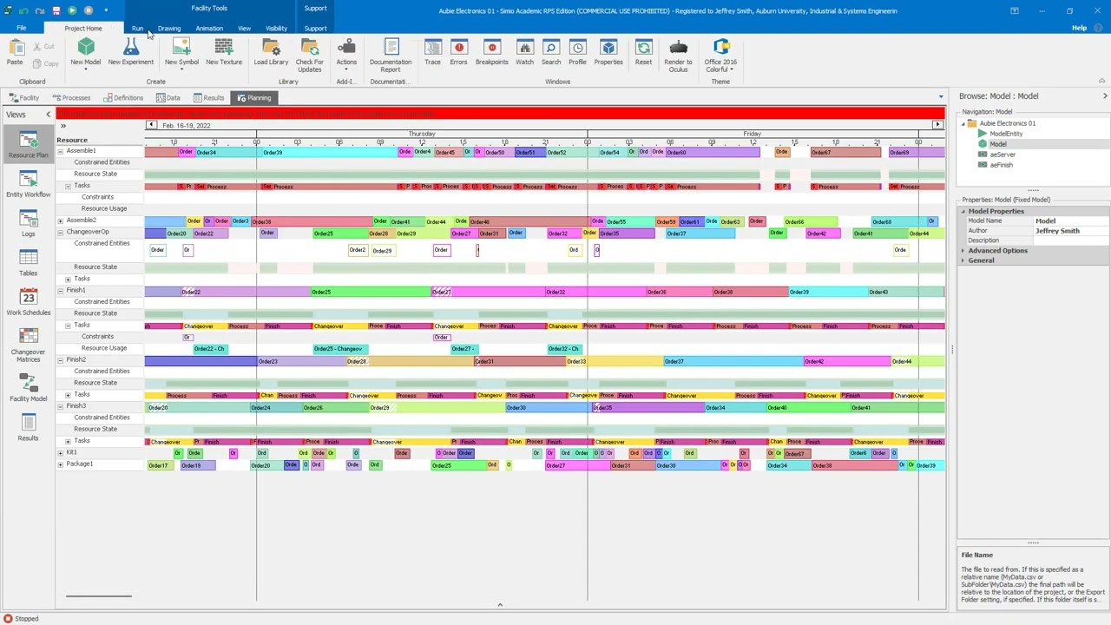
Task: Open the New Model dropdown arrow
Action: coord(85,69)
